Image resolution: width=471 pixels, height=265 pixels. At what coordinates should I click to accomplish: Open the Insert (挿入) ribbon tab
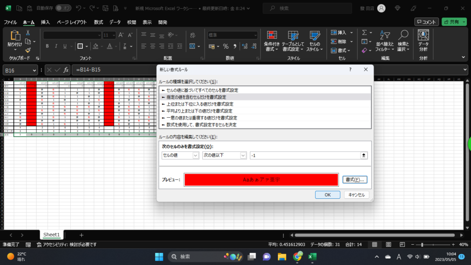point(46,22)
